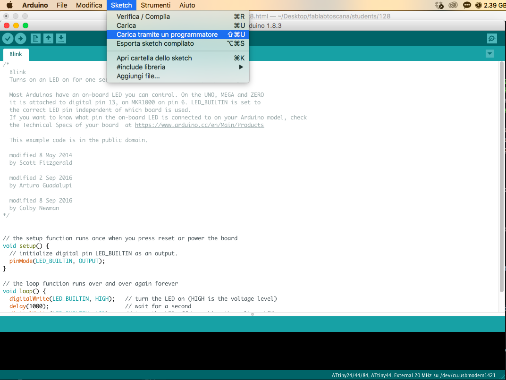Click the 'the correct LED pin independent' comment line

[100, 110]
